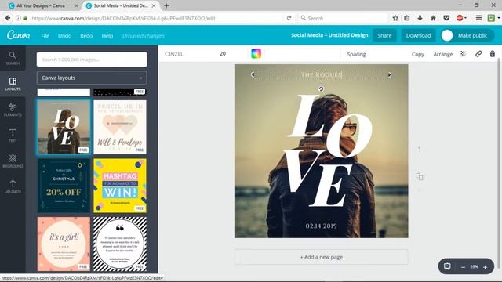
Task: Open presentation mode icon near zoom
Action: pos(447,266)
